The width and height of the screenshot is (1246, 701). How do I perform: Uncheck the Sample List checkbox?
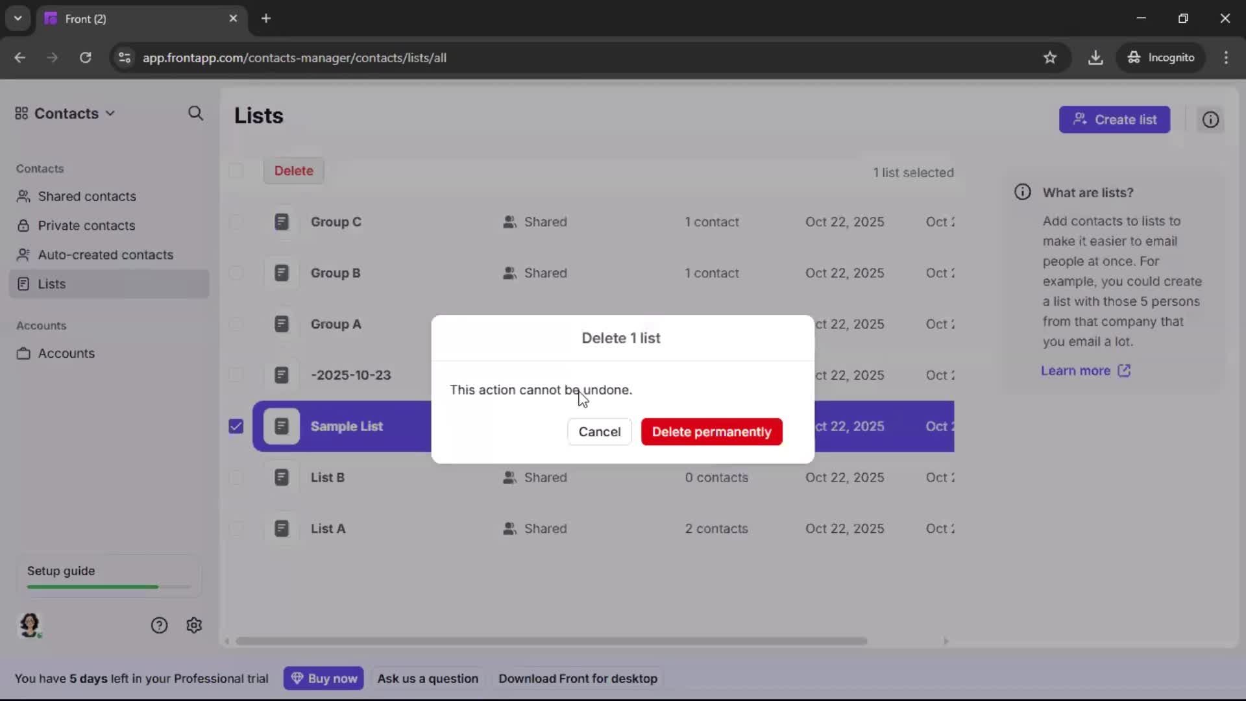236,426
